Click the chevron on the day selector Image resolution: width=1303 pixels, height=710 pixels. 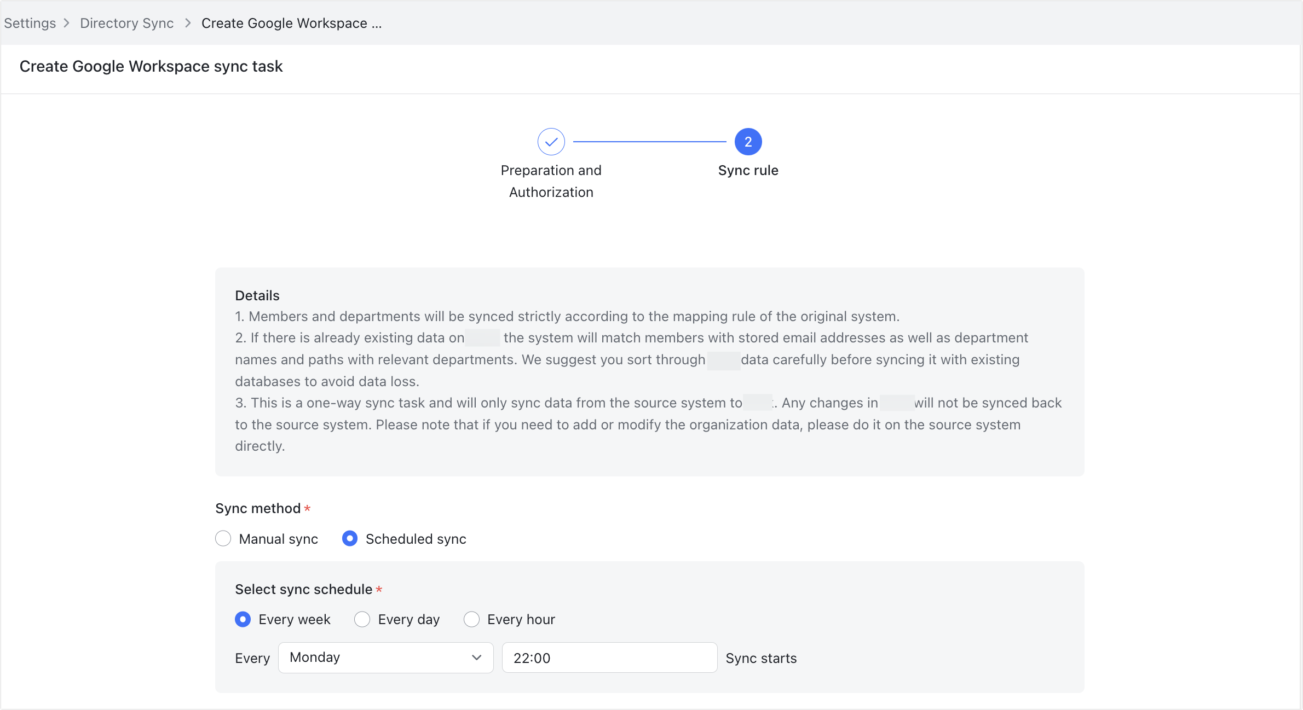point(476,657)
